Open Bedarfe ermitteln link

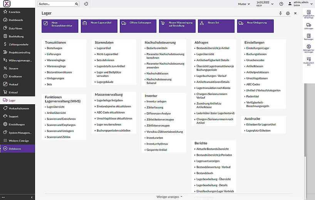pos(157,48)
